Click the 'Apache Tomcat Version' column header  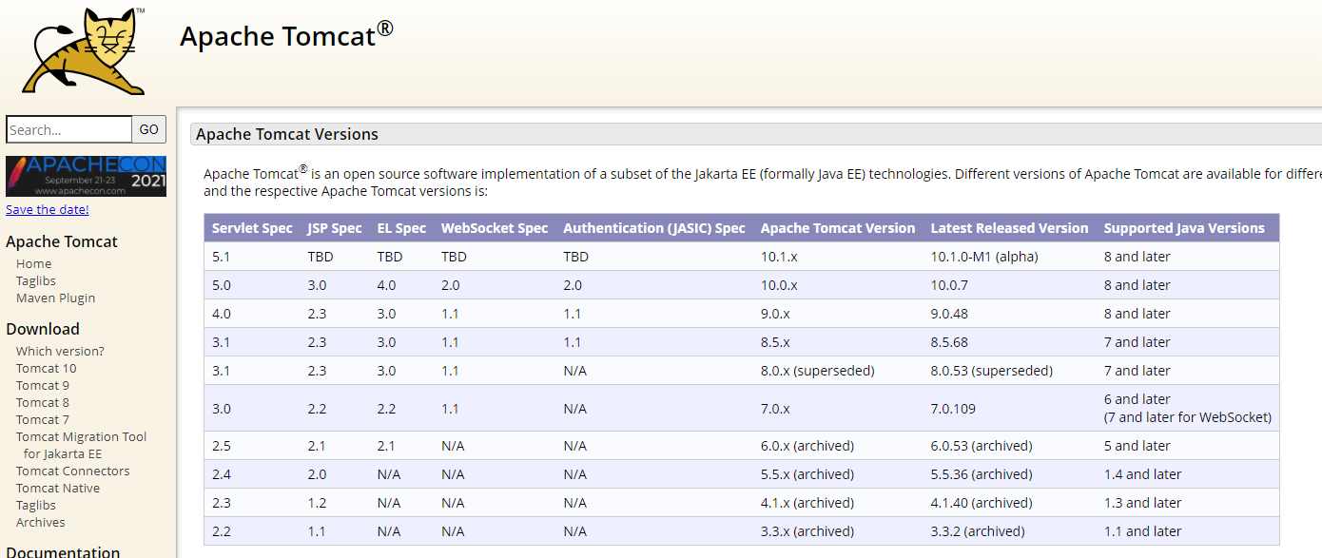point(838,228)
